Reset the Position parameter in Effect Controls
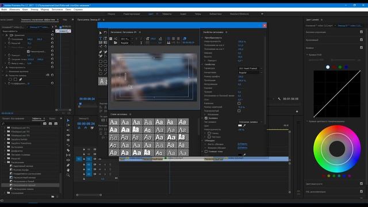This screenshot has width=368, height=207. pos(52,39)
